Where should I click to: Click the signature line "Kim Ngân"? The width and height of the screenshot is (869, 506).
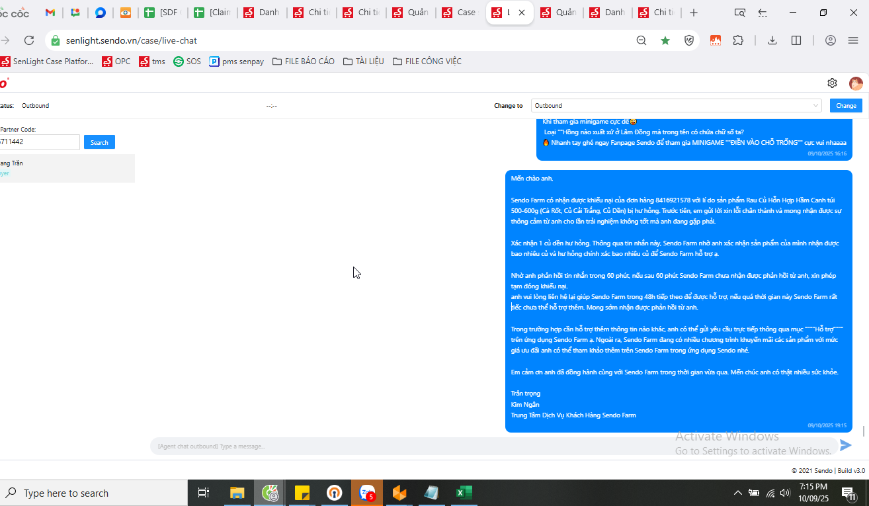click(x=525, y=405)
